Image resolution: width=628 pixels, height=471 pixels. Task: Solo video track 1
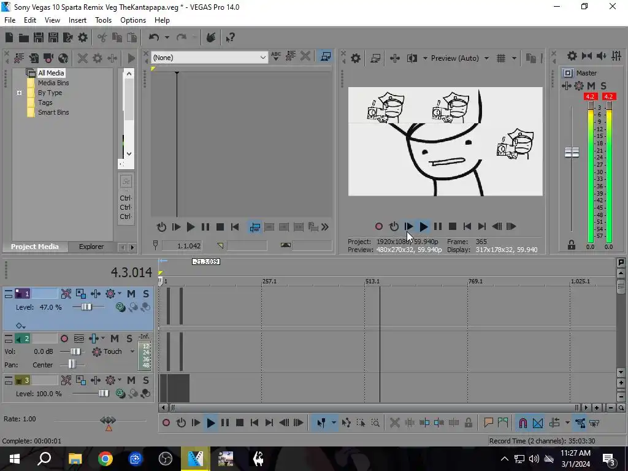[146, 294]
